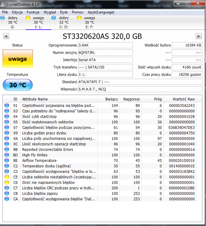Click status orb of attribute 03

coord(7,111)
